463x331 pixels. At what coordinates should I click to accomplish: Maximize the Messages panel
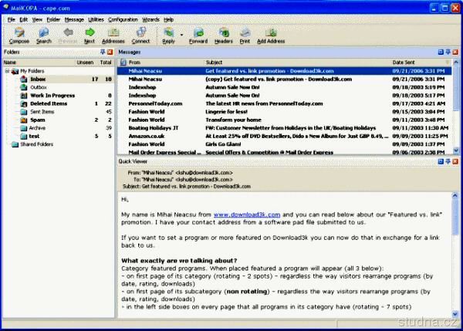441,52
